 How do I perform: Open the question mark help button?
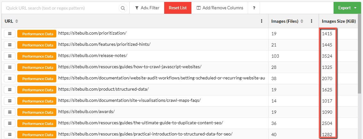click(254, 8)
